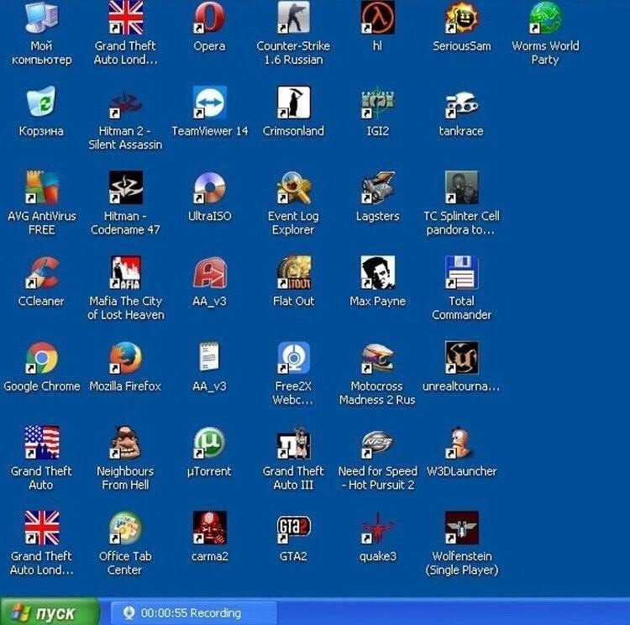Select the Mozilla Firefox shortcut
630x625 pixels.
click(x=125, y=358)
